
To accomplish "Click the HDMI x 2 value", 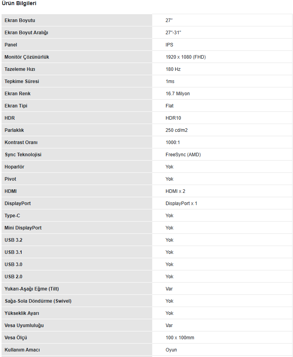I will (175, 191).
